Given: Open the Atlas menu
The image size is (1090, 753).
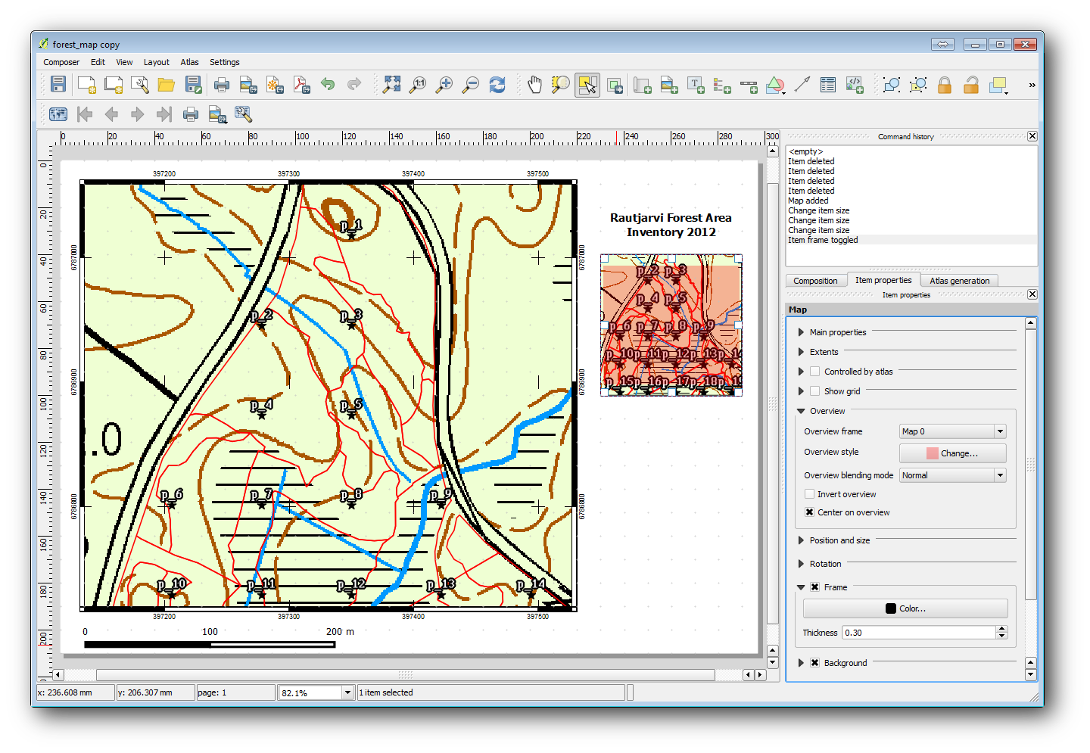Looking at the screenshot, I should click(x=189, y=62).
